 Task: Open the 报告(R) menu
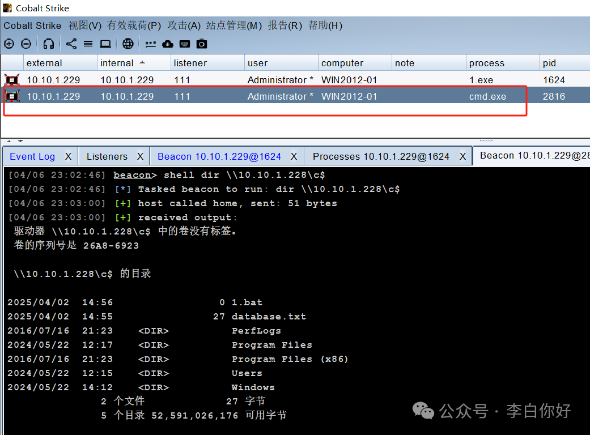285,25
